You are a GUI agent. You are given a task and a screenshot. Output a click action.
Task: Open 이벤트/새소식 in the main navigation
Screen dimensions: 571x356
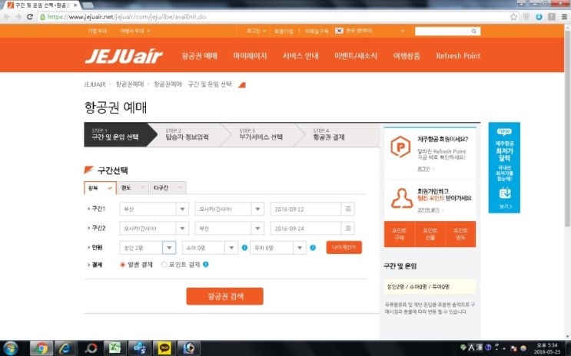tap(356, 56)
